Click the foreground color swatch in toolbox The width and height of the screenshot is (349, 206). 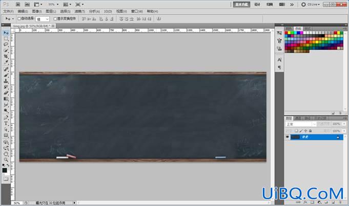[x=5, y=170]
